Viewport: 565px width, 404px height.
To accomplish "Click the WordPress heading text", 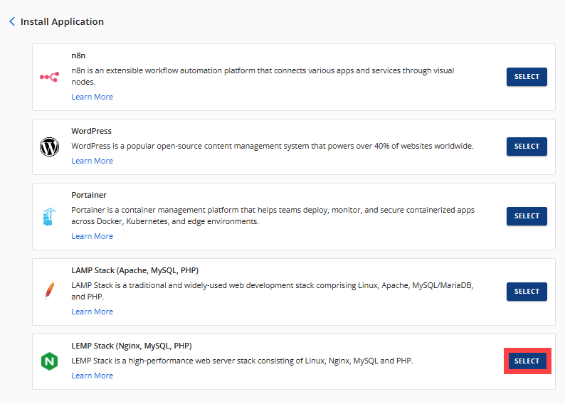I will point(91,131).
